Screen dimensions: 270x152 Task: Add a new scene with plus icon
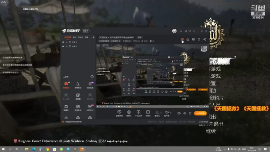pyautogui.click(x=93, y=37)
